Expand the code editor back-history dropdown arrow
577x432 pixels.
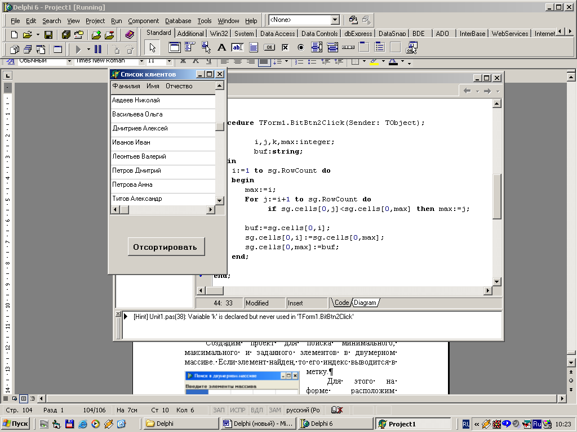[x=477, y=91]
